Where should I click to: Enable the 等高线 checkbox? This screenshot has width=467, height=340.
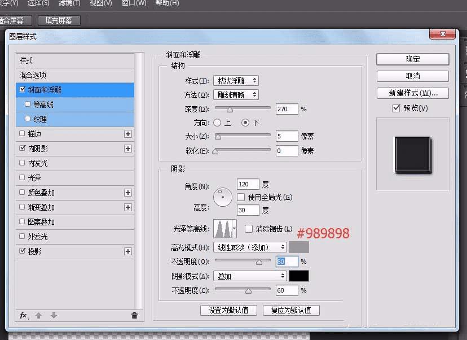28,104
